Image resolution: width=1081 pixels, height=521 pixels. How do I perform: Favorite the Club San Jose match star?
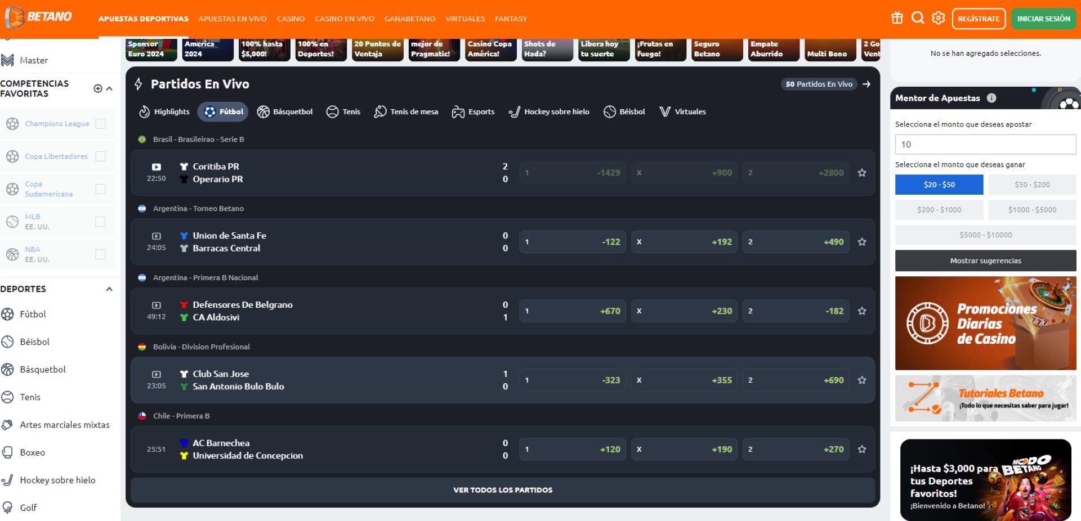coord(861,380)
